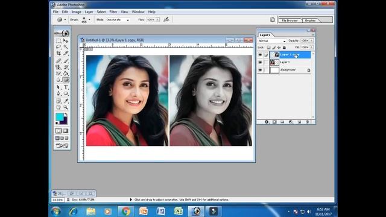Select the Magic Wand tool
The image size is (386, 217).
click(x=66, y=47)
